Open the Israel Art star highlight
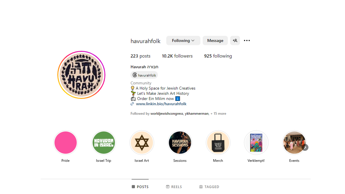Viewport: 345px width, 194px height. pos(142,143)
